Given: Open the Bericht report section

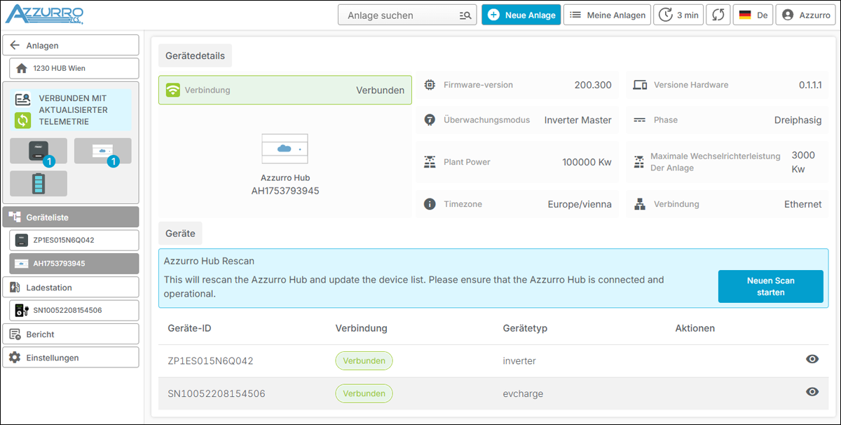Looking at the screenshot, I should coord(71,334).
